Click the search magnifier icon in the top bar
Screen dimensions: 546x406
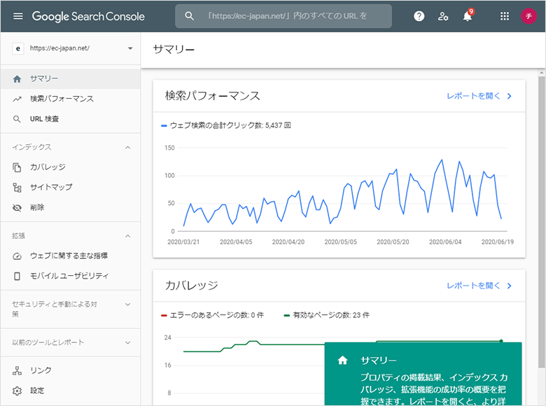189,16
